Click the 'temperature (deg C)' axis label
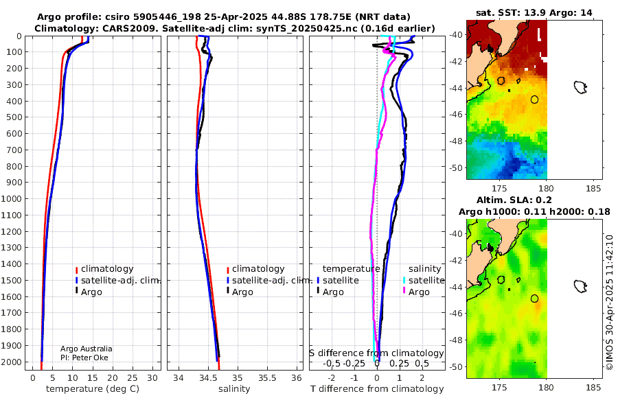 click(93, 389)
